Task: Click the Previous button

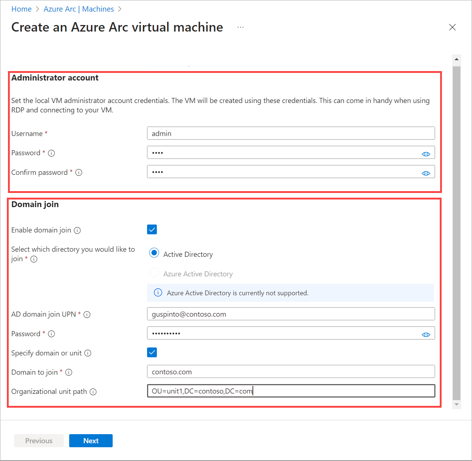Action: click(x=38, y=440)
